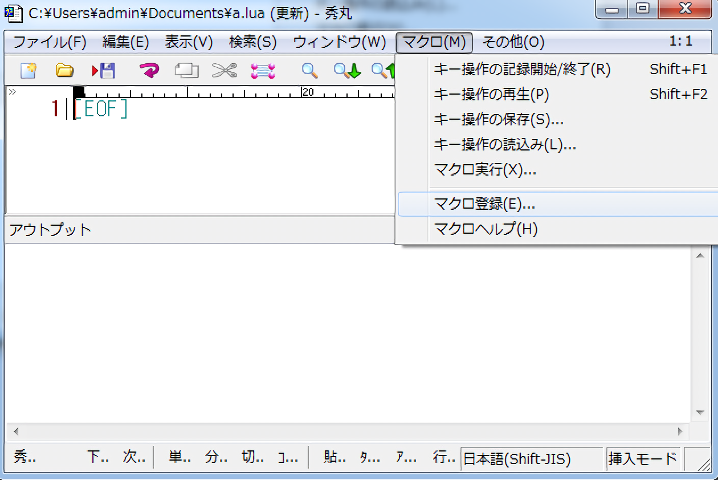Open the ファイル(F) menu
718x480 pixels.
click(x=49, y=42)
